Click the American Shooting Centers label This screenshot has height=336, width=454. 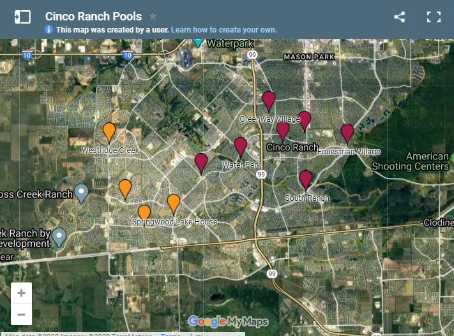[427, 161]
